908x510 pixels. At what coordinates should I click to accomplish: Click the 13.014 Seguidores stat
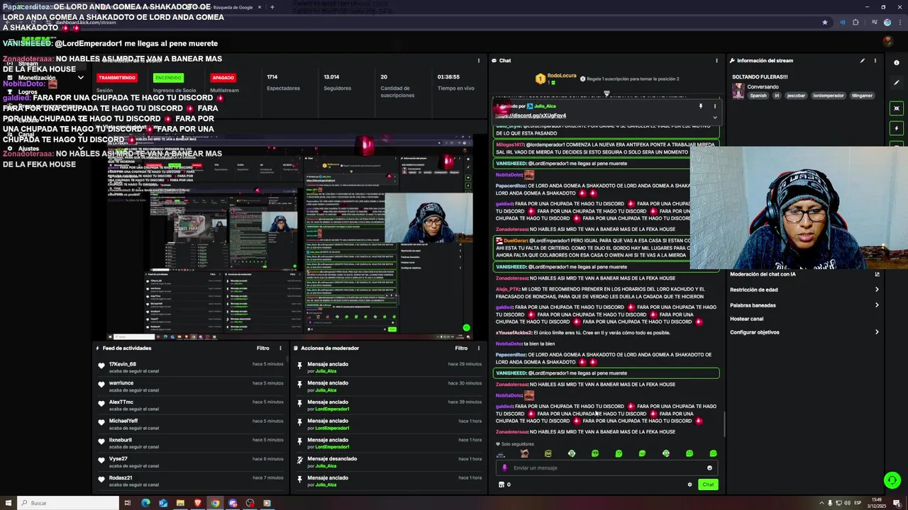[337, 82]
